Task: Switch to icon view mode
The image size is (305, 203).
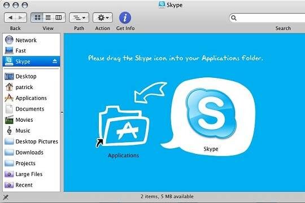Action: 37,17
